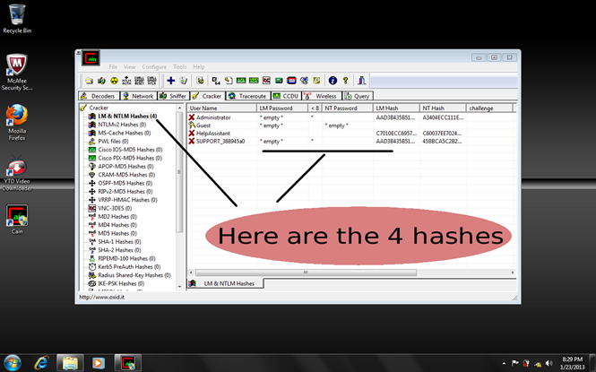Show hidden system tray icons

503,363
